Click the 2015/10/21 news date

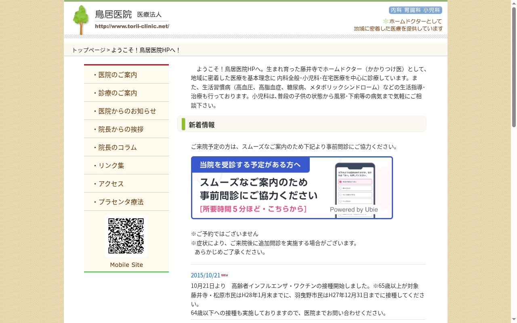(x=206, y=275)
